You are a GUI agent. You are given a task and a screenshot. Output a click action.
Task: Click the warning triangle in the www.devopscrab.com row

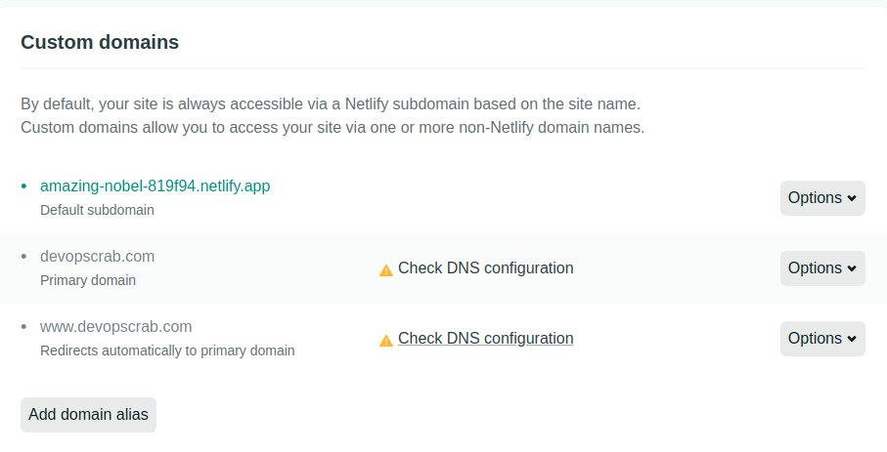(385, 341)
